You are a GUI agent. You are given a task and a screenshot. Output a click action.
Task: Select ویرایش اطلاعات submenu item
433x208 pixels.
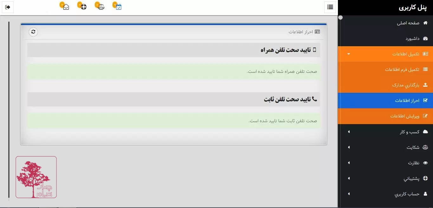[385, 116]
